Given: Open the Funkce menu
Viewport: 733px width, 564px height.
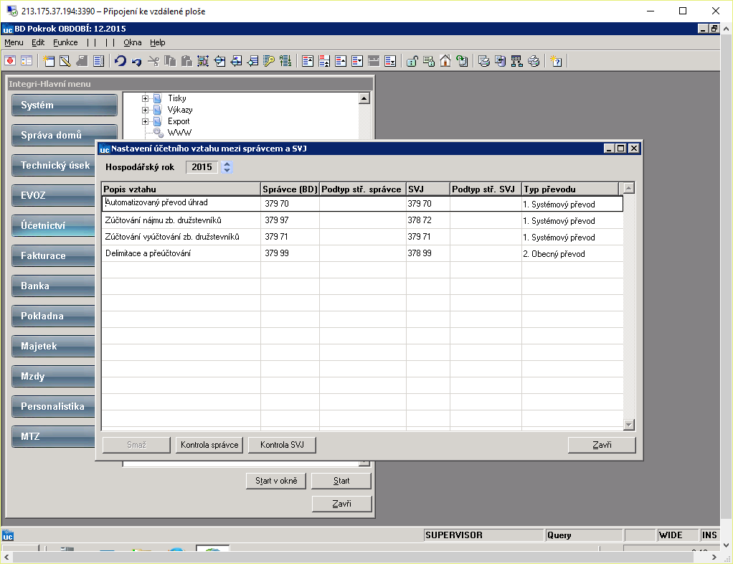Looking at the screenshot, I should point(65,42).
